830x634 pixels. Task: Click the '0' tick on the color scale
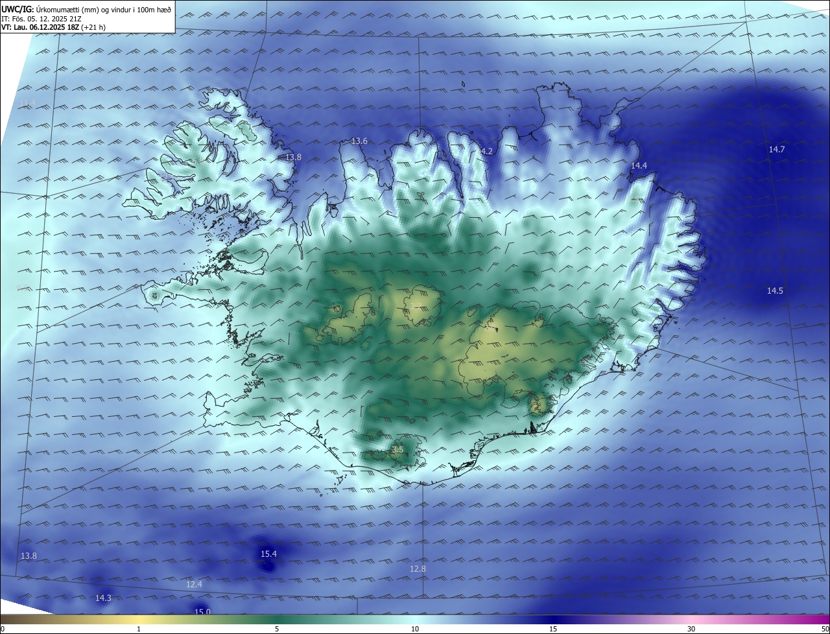pyautogui.click(x=3, y=629)
